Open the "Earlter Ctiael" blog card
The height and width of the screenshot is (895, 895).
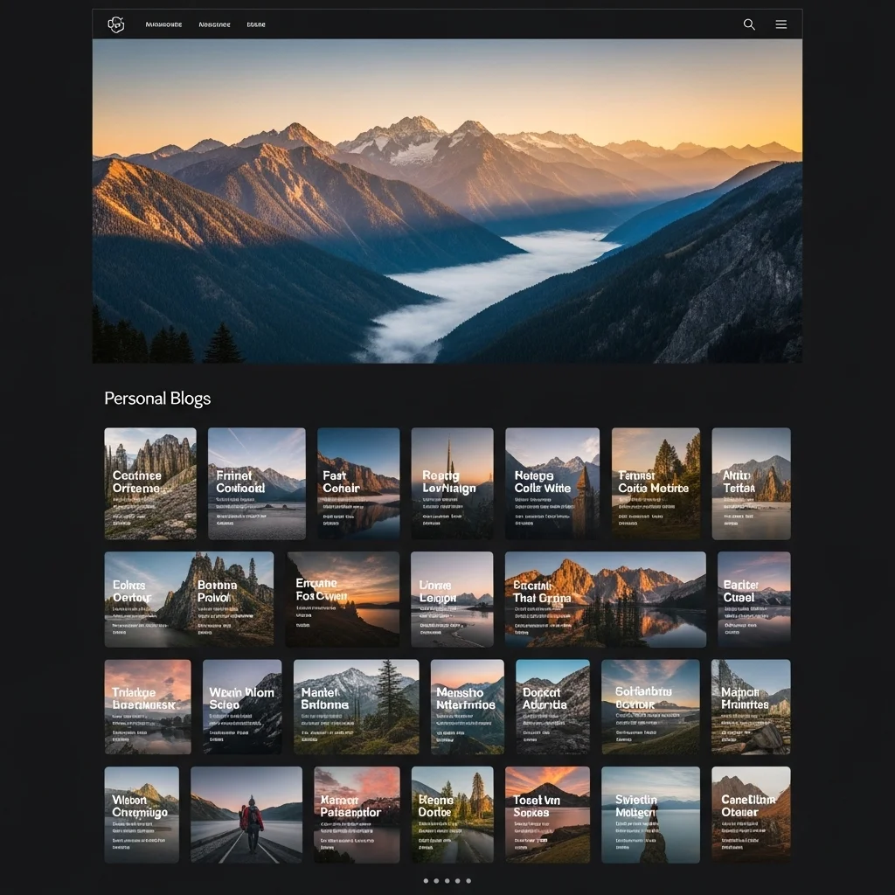753,599
